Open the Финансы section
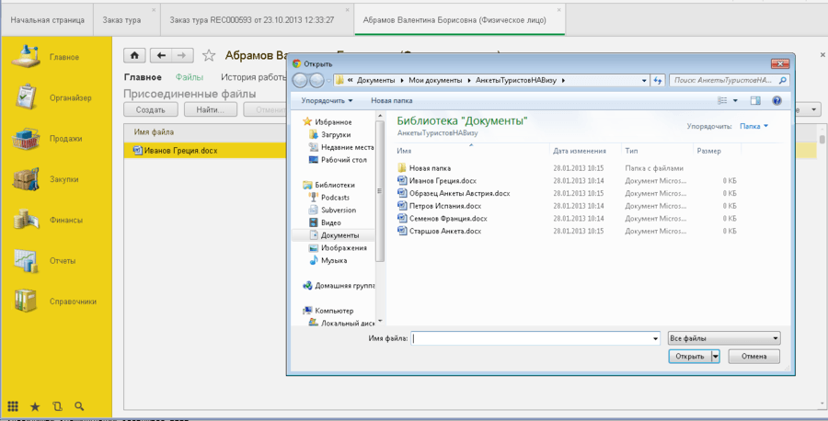 tap(47, 220)
